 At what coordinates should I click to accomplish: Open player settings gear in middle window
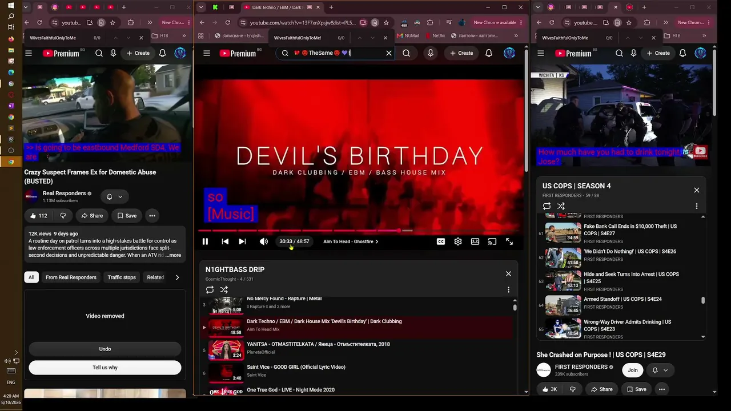point(458,241)
